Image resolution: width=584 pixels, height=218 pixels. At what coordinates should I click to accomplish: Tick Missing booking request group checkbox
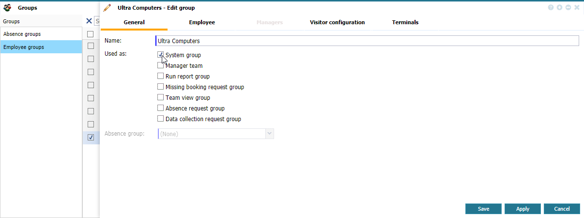pos(160,87)
